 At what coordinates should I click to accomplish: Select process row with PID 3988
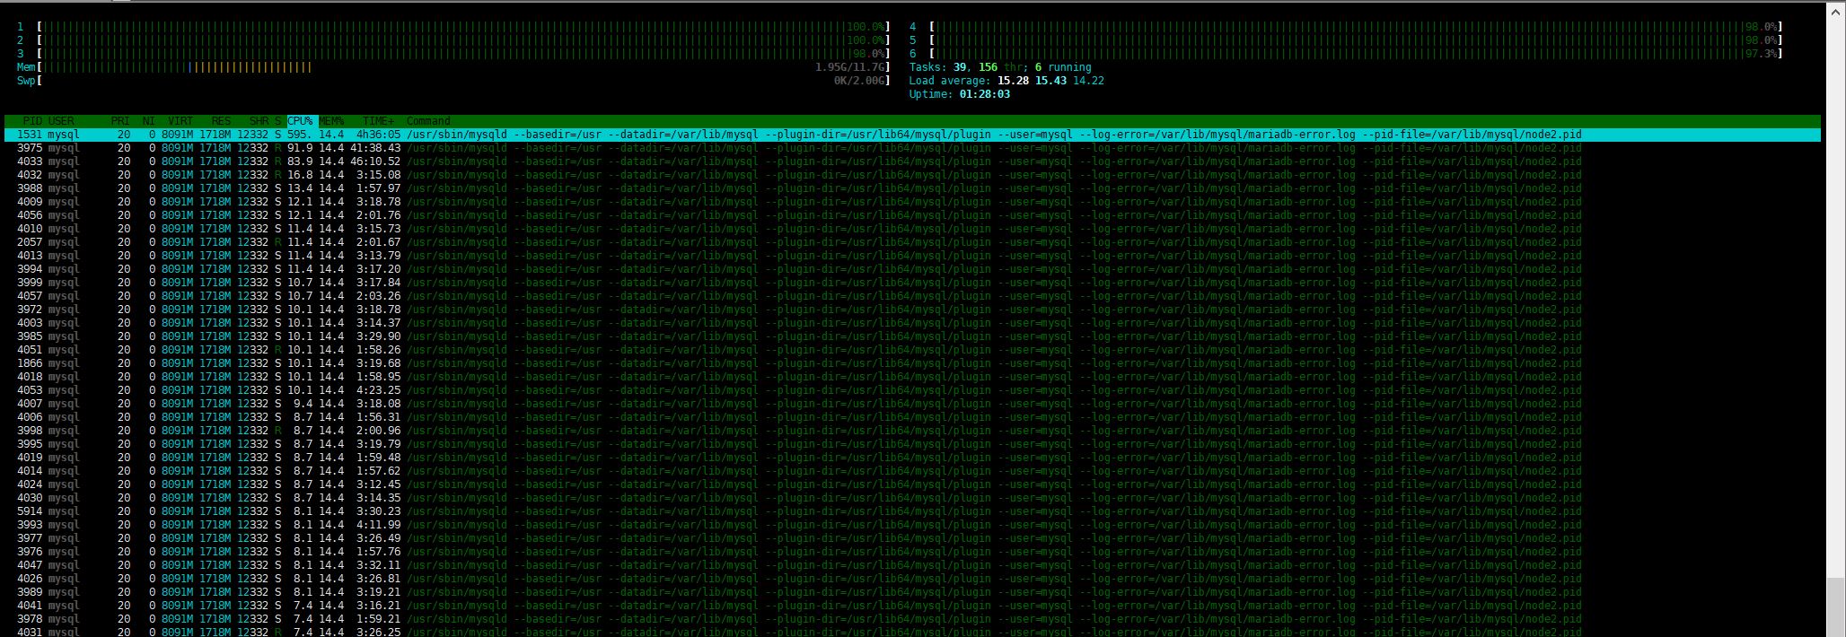click(30, 188)
